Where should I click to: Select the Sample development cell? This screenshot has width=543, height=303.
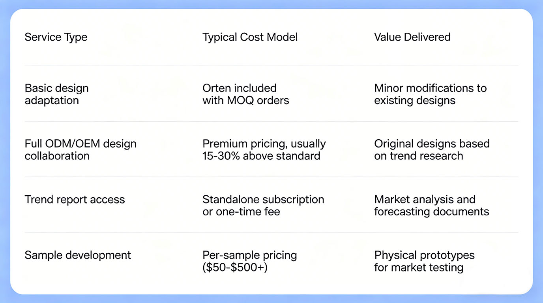point(78,255)
